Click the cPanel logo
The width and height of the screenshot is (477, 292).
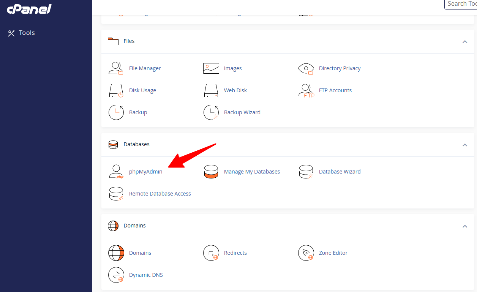(29, 9)
